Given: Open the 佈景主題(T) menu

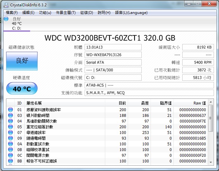Looking at the screenshot, I should point(66,13).
